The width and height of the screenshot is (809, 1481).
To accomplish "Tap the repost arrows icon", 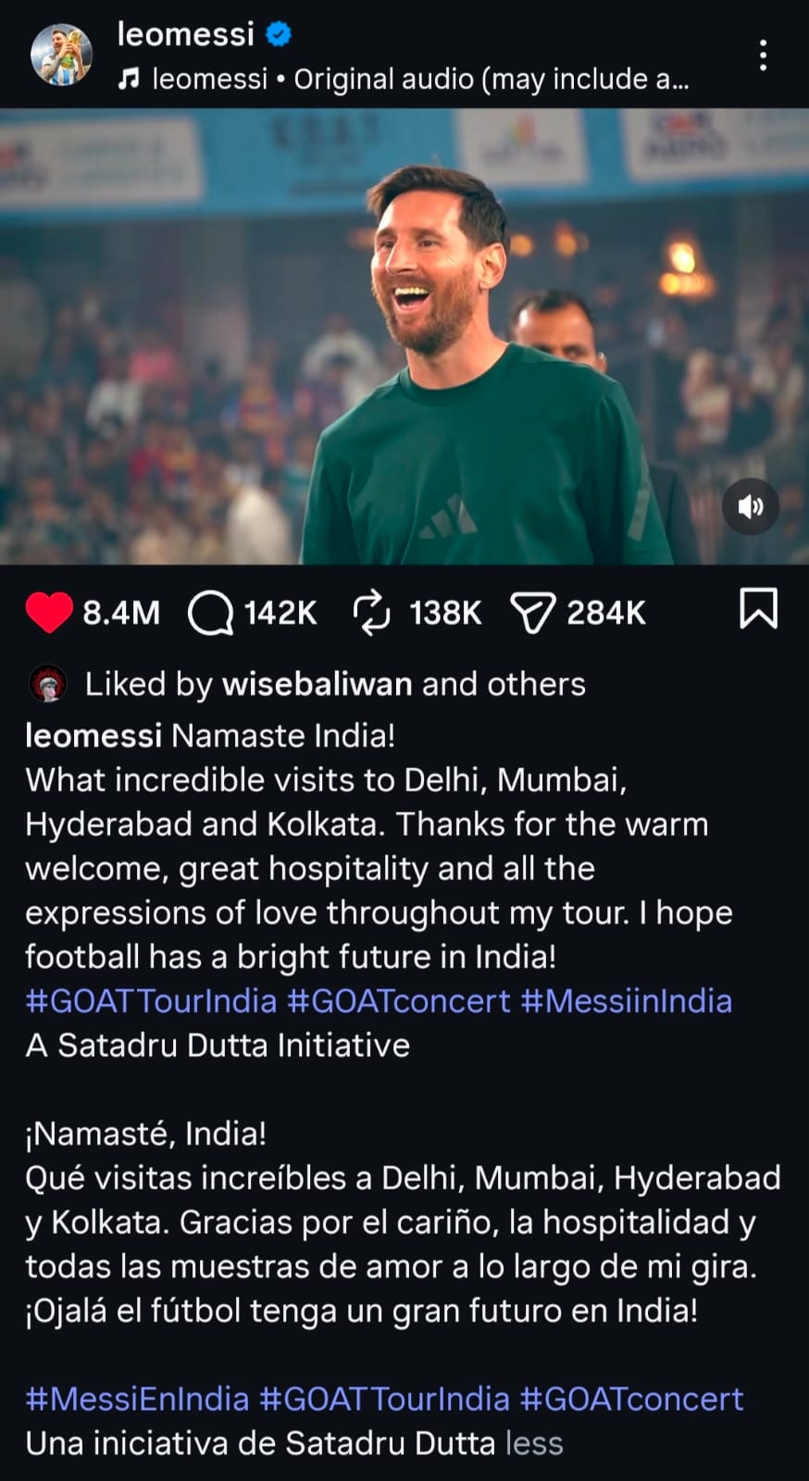I will [x=372, y=613].
